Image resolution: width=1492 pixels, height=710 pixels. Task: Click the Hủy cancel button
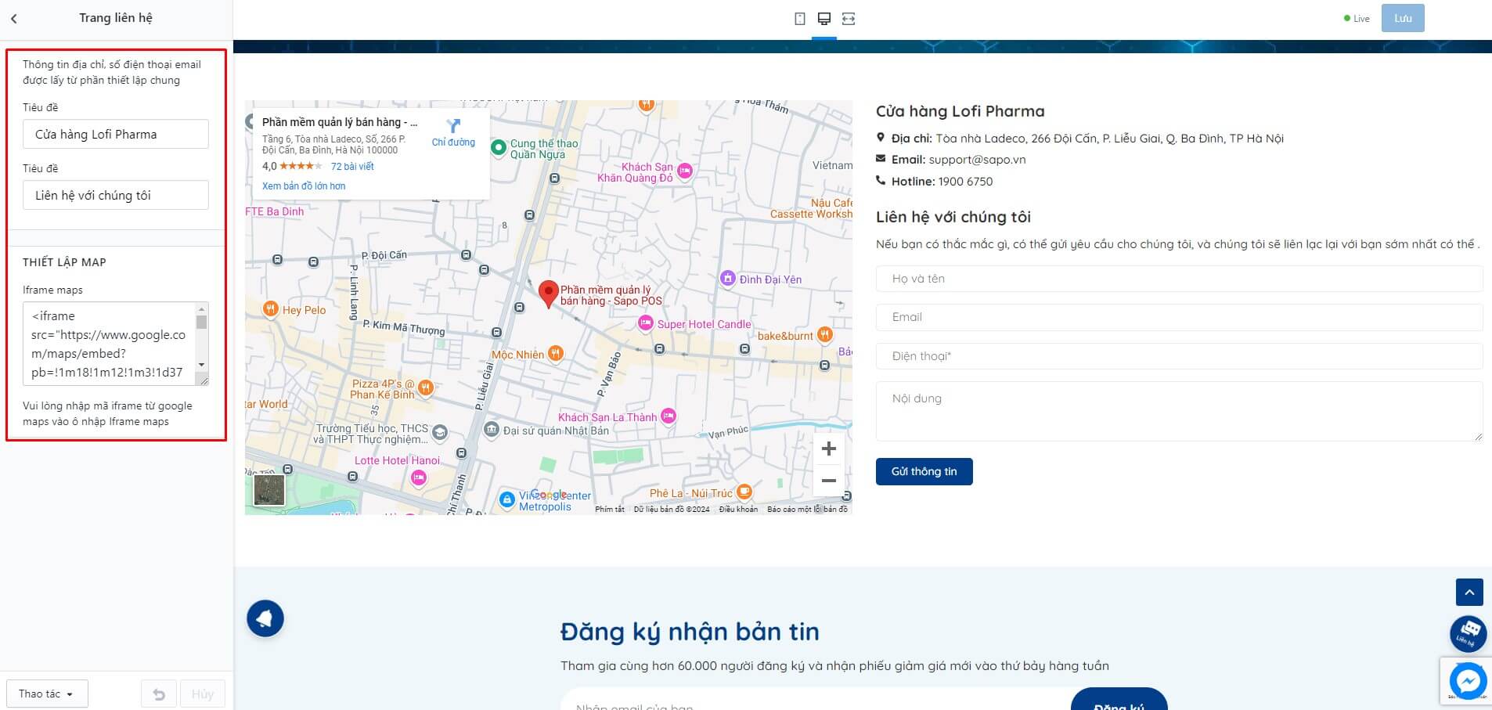(203, 694)
